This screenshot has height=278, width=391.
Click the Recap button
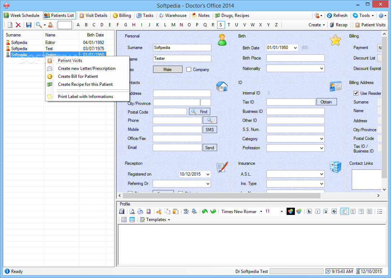click(x=339, y=25)
